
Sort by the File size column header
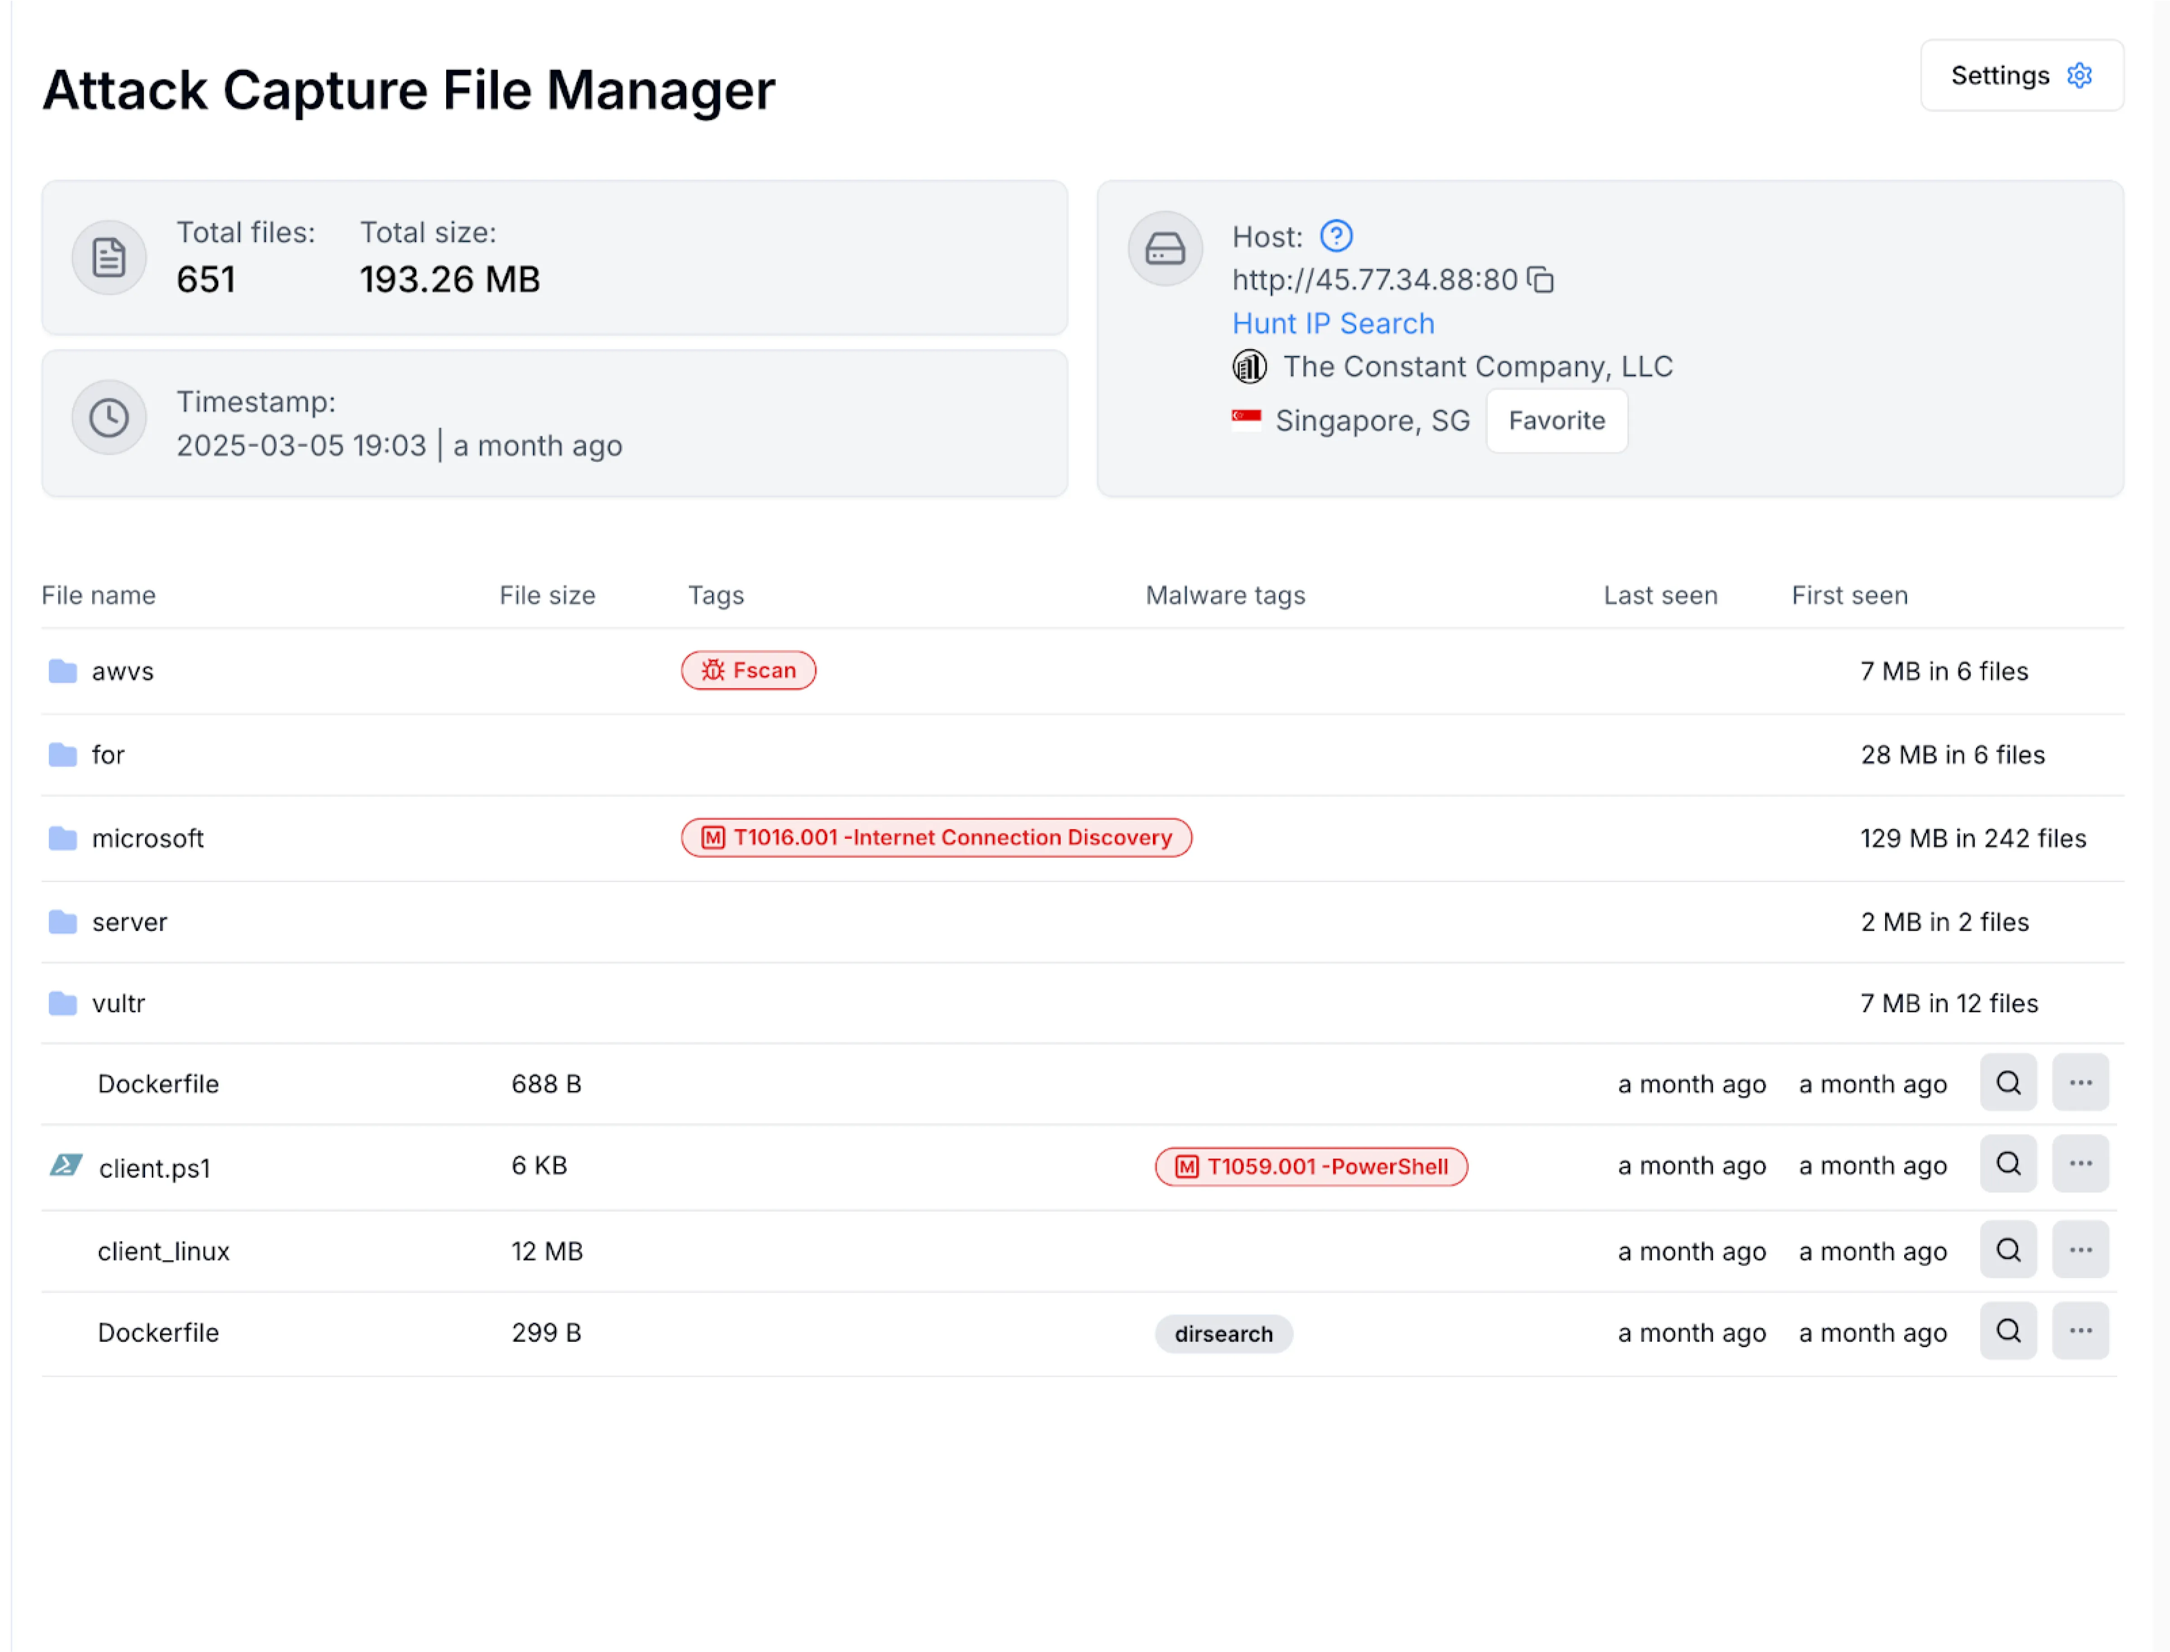click(x=547, y=596)
